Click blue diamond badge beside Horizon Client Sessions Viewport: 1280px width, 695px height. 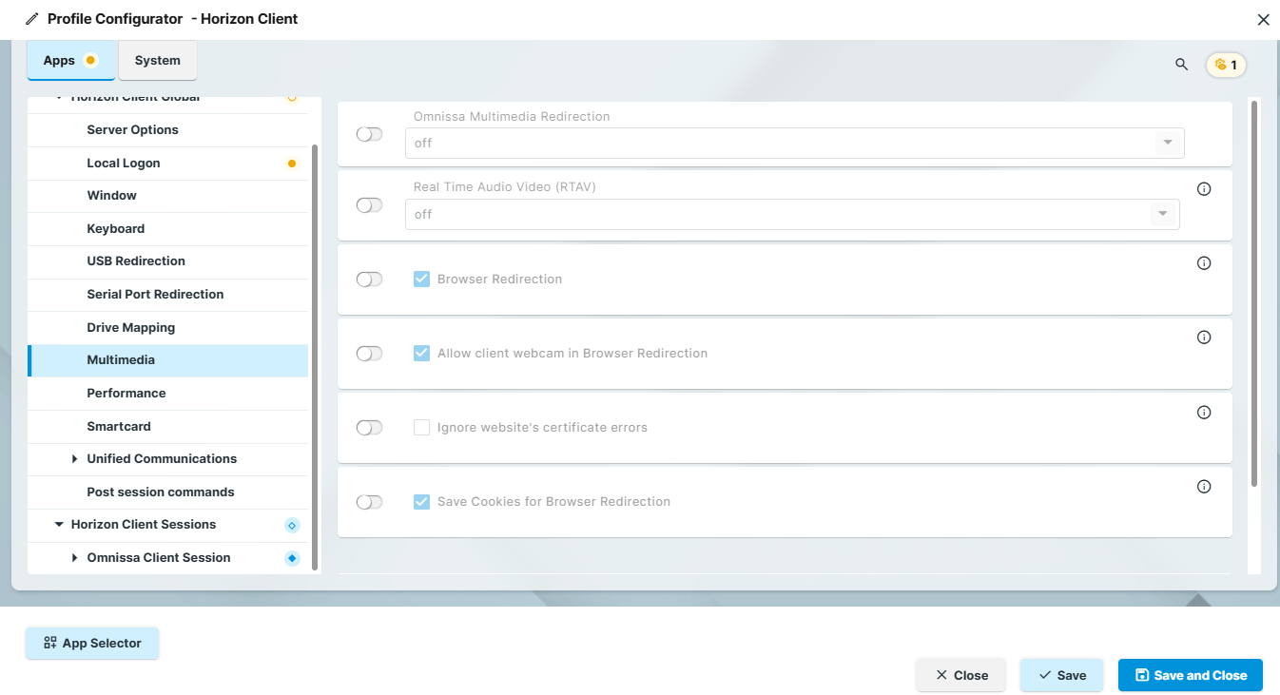[x=291, y=524]
